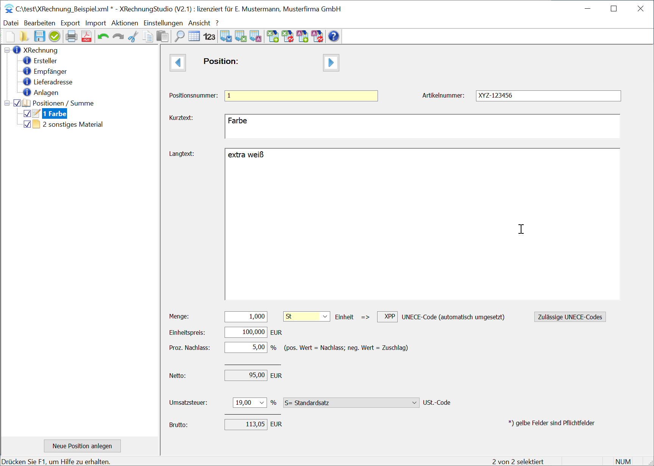Click status bar text 2 von 2 selektiert
Viewport: 654px width, 466px height.
click(x=518, y=461)
